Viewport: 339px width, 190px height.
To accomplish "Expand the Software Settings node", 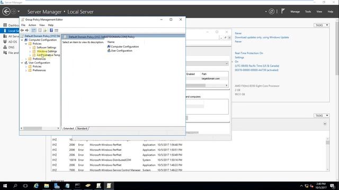I will tap(30, 47).
